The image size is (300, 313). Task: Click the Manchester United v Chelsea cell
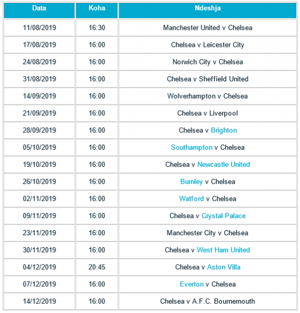tap(208, 28)
